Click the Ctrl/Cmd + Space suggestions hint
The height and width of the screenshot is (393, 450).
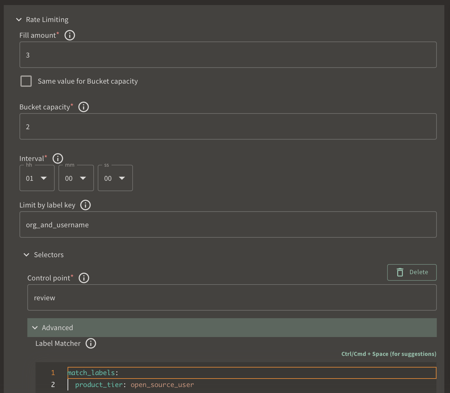[x=389, y=354]
